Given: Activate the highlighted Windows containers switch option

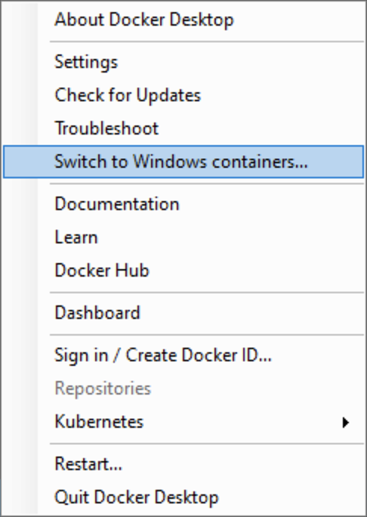Looking at the screenshot, I should [183, 162].
